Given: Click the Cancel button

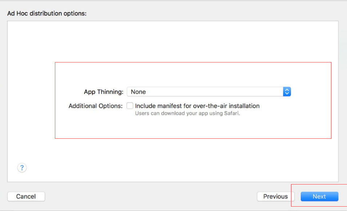Looking at the screenshot, I should (x=26, y=196).
